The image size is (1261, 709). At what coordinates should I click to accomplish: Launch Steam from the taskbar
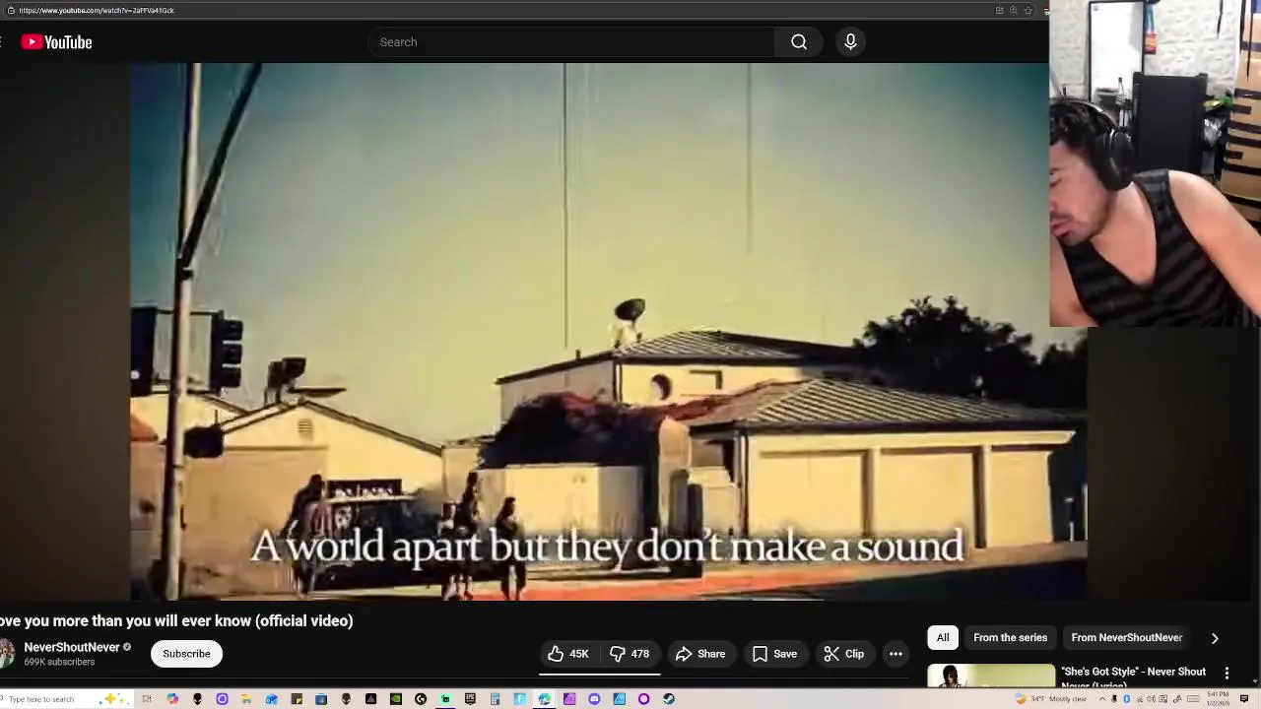[669, 699]
